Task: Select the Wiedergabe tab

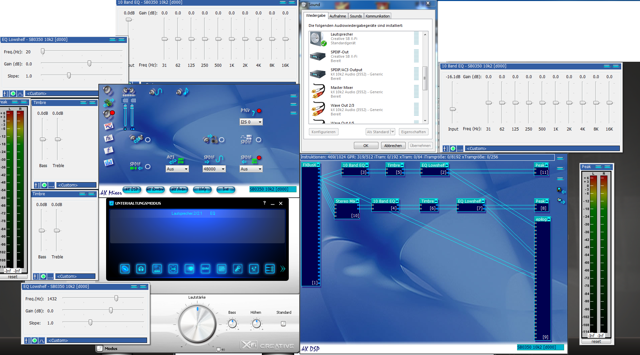Action: coord(316,16)
